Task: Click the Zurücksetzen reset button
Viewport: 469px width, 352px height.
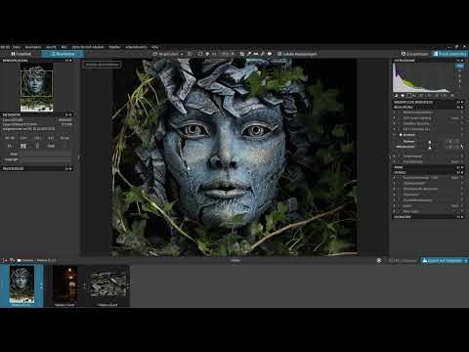Action: pyautogui.click(x=414, y=54)
